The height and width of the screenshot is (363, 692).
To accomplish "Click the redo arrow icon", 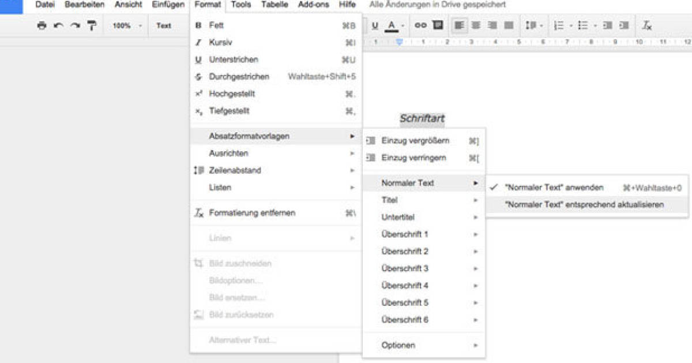I will 75,25.
